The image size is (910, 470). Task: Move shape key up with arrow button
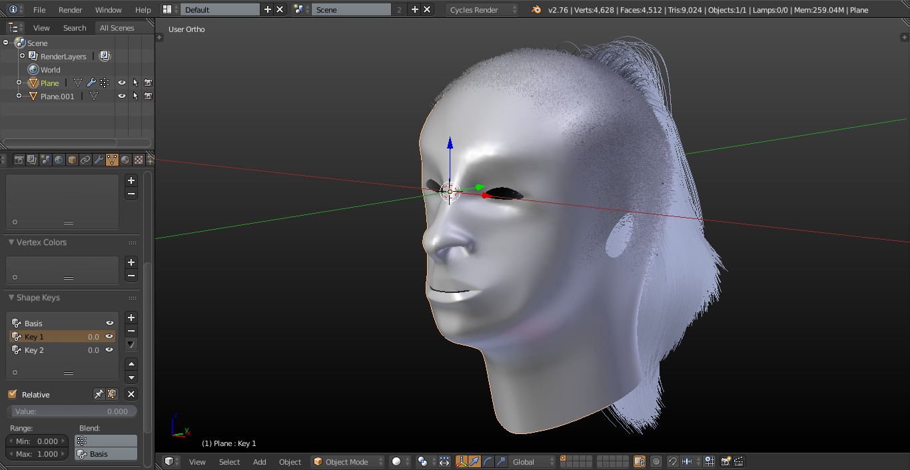(131, 364)
